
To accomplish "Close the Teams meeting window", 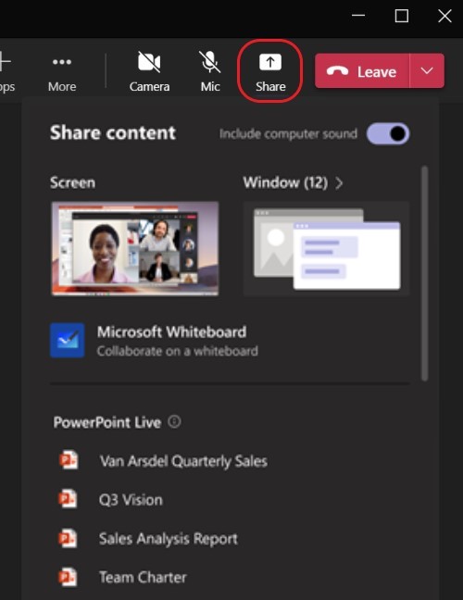I will (444, 16).
